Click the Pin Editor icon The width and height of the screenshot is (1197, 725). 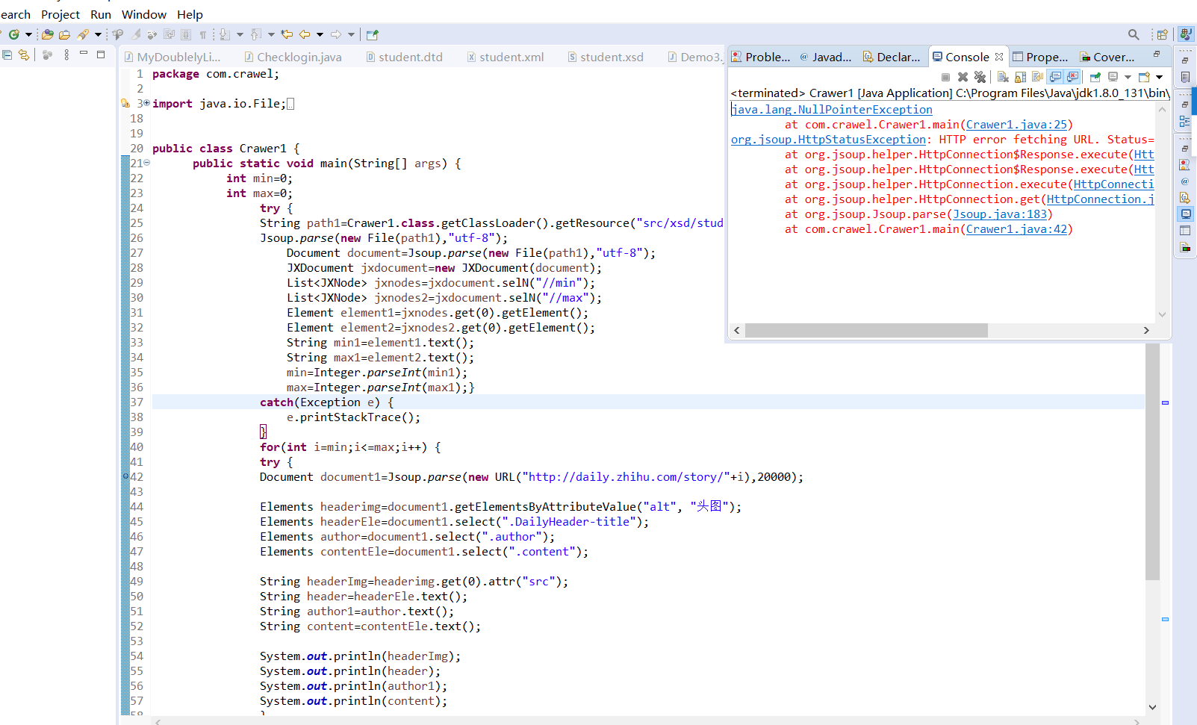372,34
